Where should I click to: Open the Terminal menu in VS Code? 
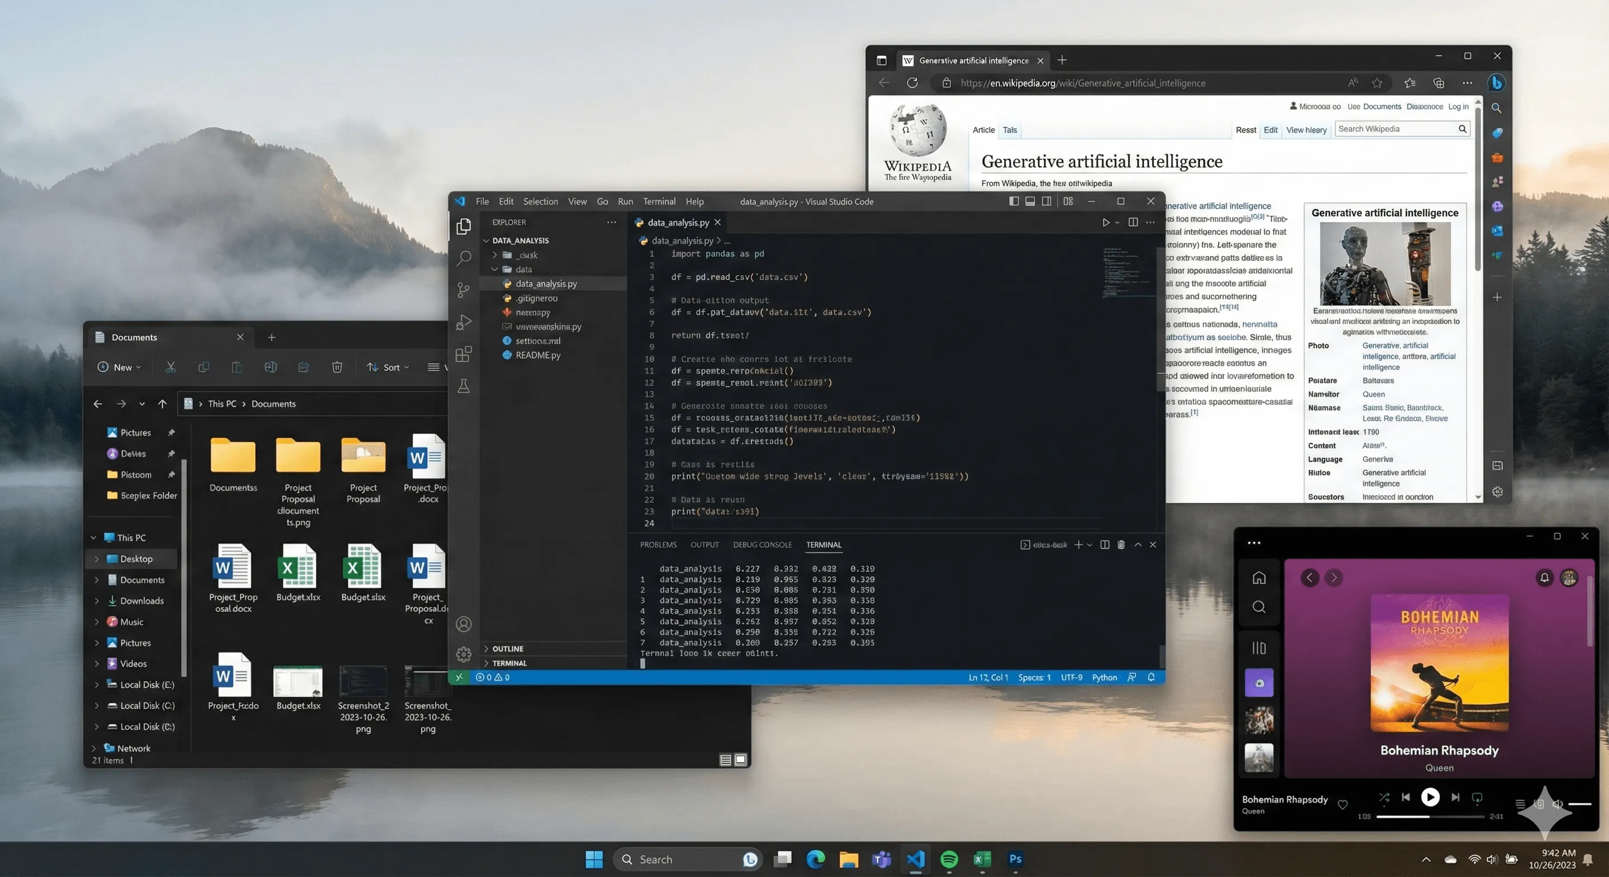(x=659, y=202)
